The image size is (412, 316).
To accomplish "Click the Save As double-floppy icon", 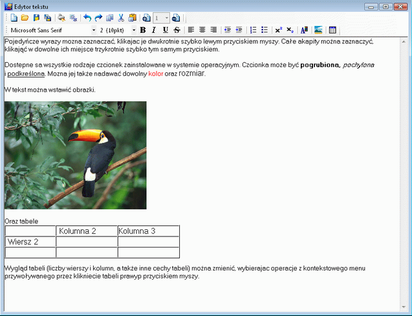I will (48, 18).
